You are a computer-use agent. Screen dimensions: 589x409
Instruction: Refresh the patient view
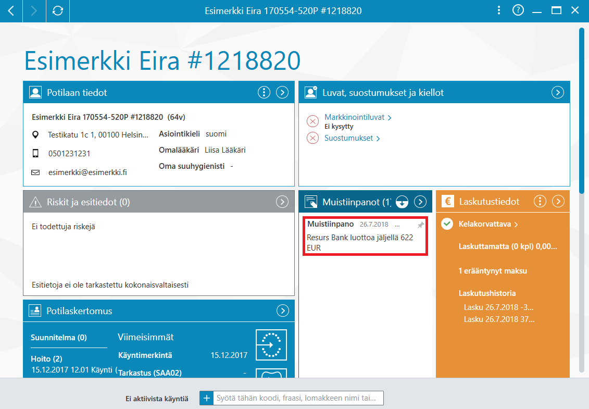57,11
